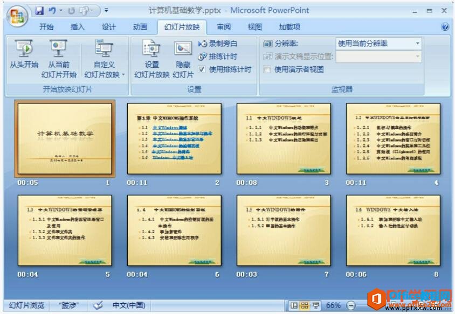Click the 66% zoom level
This screenshot has height=314, width=455.
pyautogui.click(x=333, y=305)
